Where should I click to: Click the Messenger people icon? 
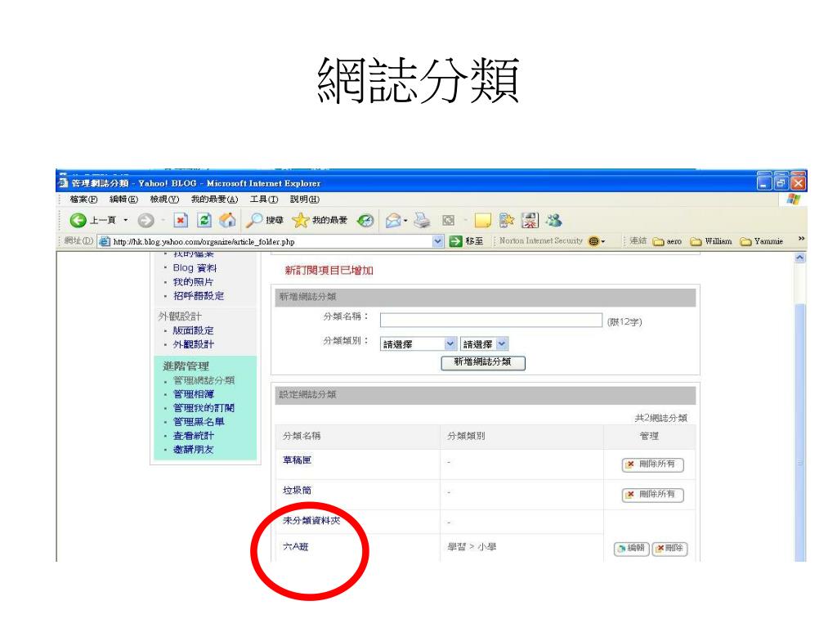554,220
